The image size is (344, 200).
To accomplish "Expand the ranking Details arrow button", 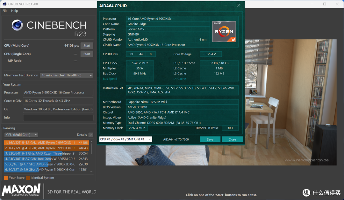I will click(91, 135).
